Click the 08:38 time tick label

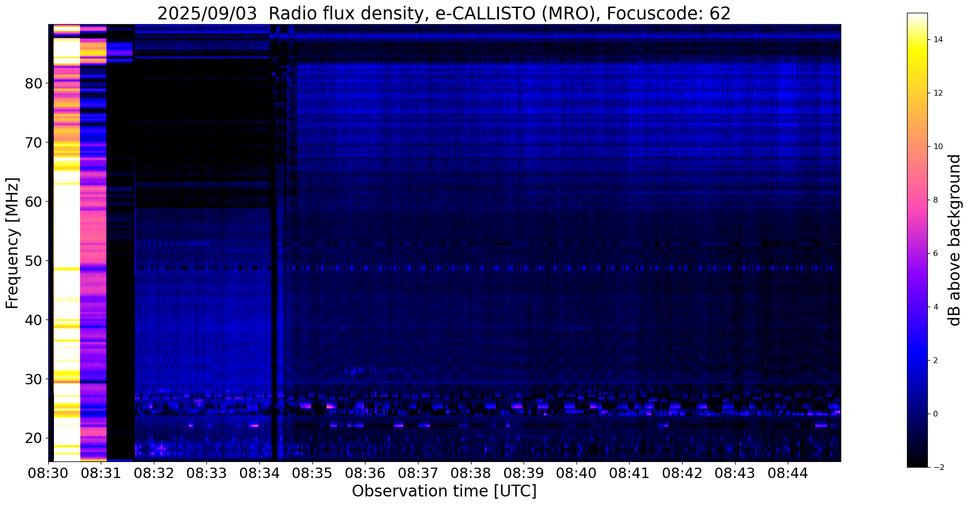[471, 473]
